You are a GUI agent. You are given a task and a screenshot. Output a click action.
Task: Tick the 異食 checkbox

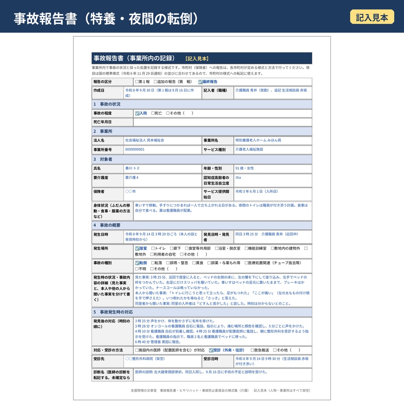click(194, 263)
